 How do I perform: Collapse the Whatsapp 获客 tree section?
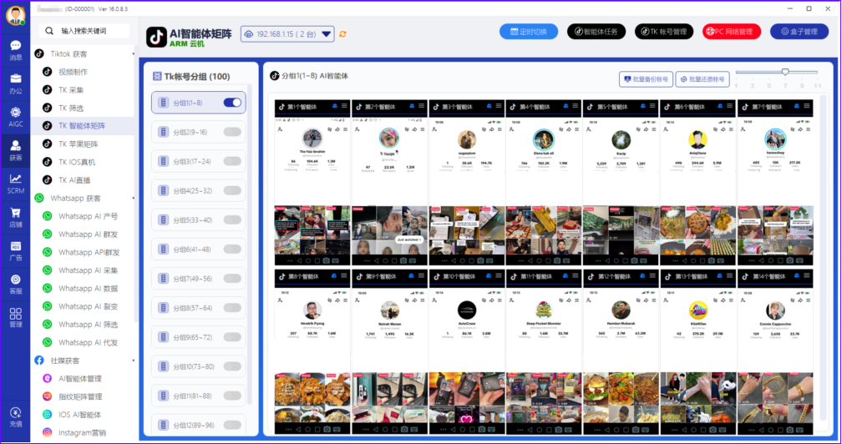134,199
